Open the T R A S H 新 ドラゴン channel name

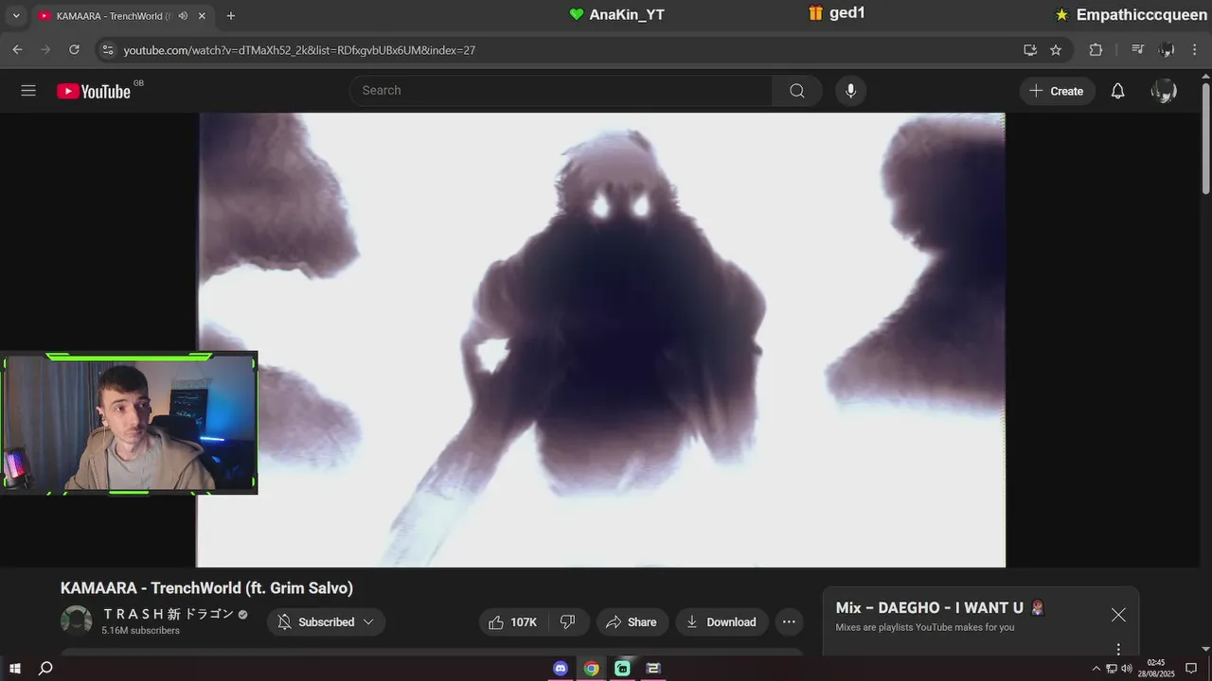169,614
